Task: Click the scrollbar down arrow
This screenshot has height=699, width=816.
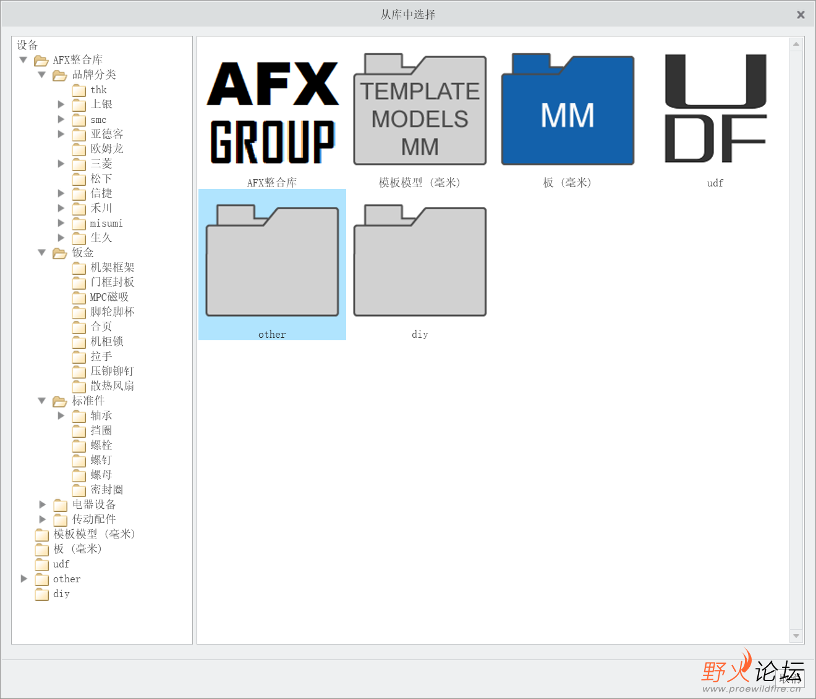Action: 796,635
